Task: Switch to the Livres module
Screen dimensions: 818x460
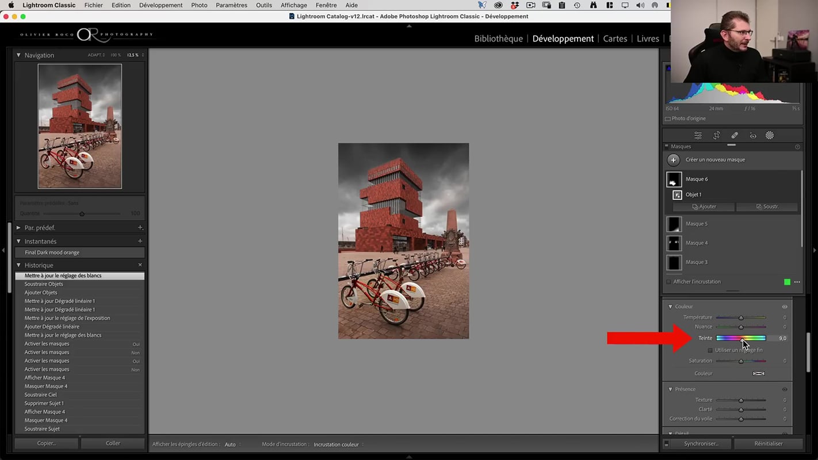Action: (x=648, y=39)
